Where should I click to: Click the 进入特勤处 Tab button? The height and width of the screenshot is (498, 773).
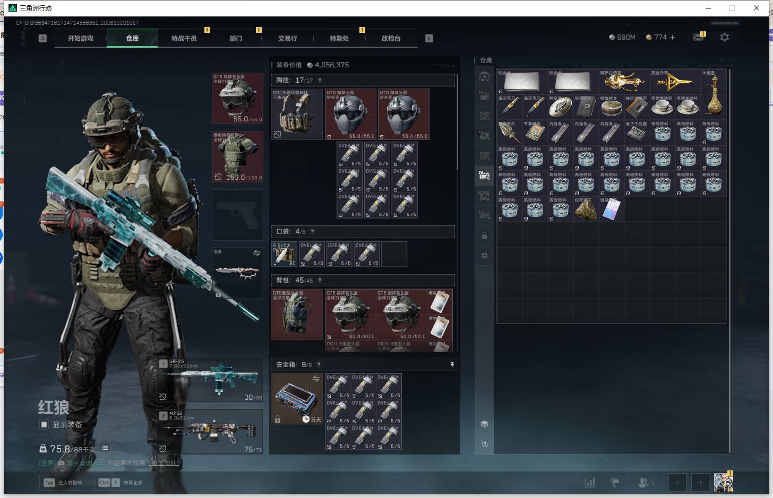tap(64, 483)
